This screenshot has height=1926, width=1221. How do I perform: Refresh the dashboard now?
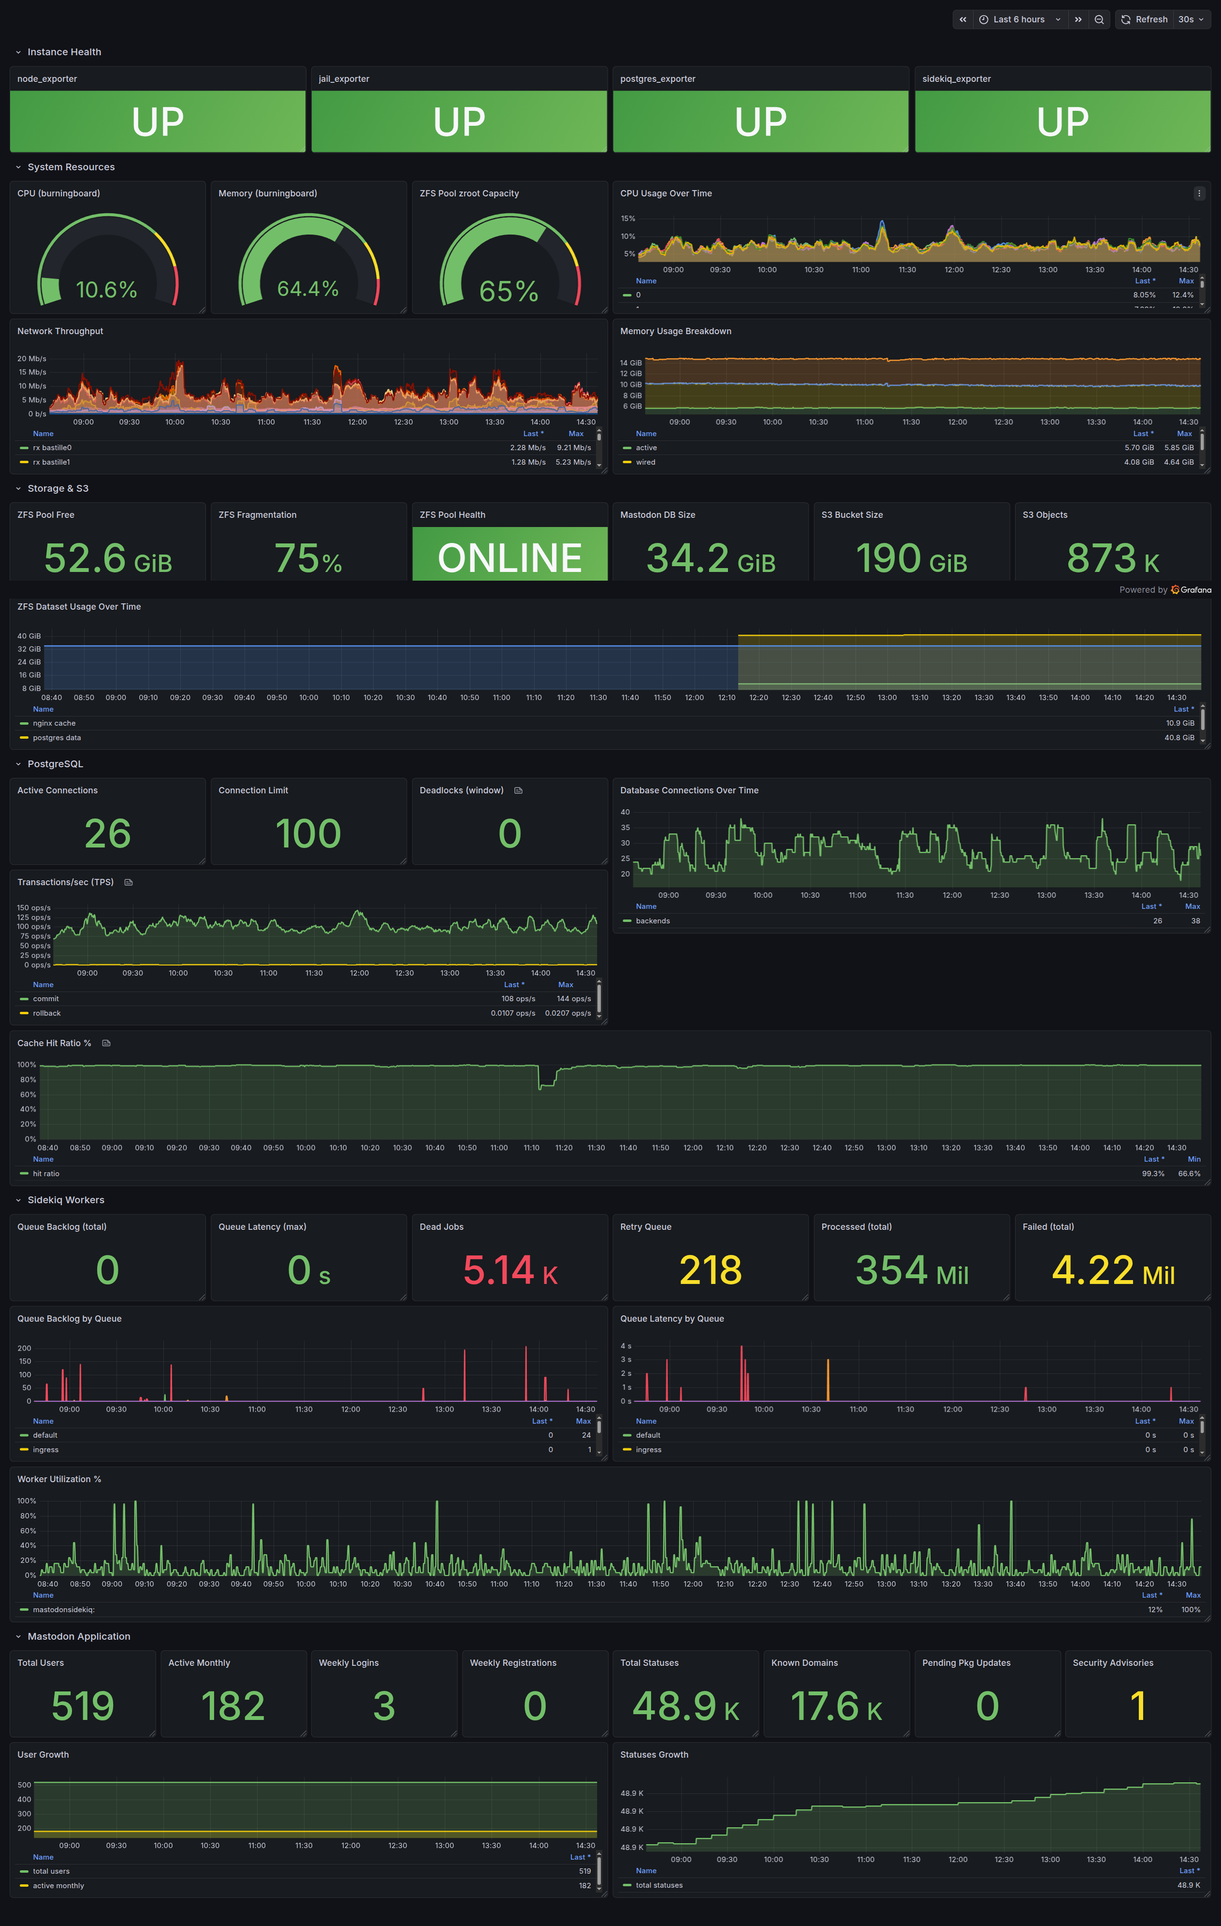tap(1144, 19)
